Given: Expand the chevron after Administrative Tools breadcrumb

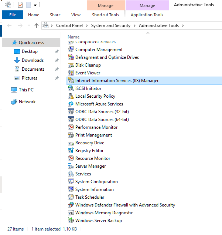Looking at the screenshot, I should point(183,26).
